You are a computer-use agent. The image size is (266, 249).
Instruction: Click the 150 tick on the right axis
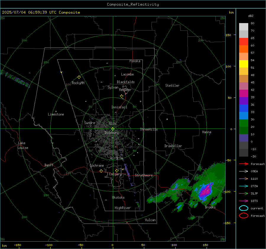[228, 35]
